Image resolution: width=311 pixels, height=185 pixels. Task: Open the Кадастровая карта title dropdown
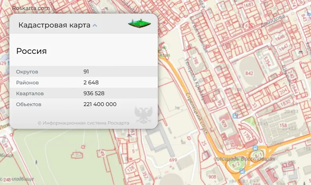[54, 25]
